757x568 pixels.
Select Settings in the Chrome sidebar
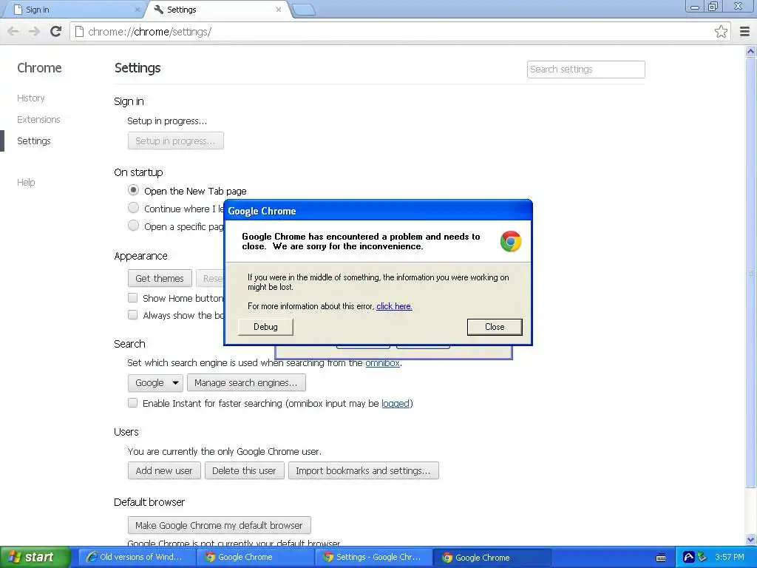pyautogui.click(x=34, y=141)
